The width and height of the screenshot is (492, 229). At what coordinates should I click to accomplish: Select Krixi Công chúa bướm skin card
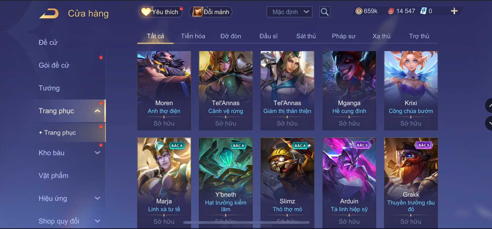[411, 91]
